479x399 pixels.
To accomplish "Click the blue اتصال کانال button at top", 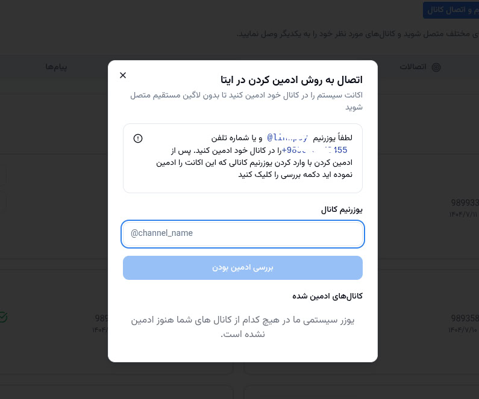I will coord(451,10).
